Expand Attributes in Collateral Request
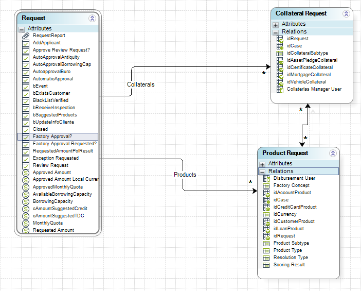The width and height of the screenshot is (361, 291). click(276, 25)
